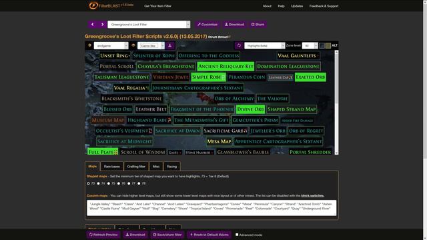Viewport: 427px width, 240px height.
Task: Follow the block switches link
Action: point(312,195)
